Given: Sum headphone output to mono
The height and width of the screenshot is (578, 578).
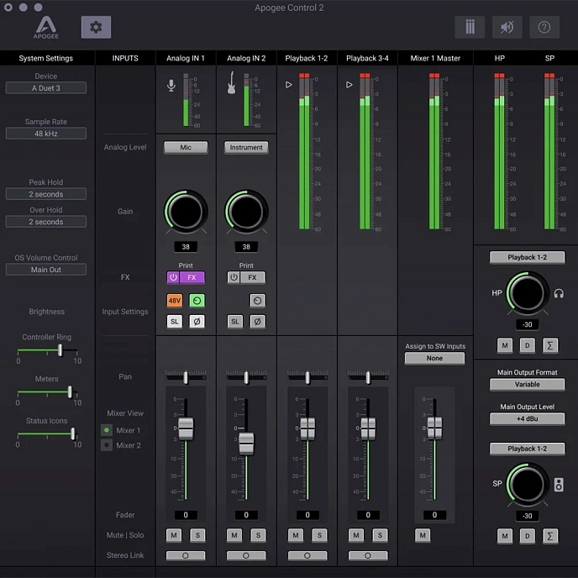Looking at the screenshot, I should pos(551,344).
